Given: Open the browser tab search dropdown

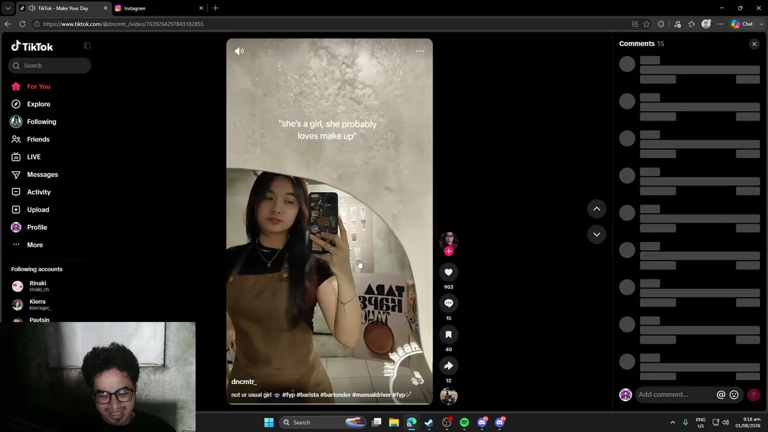Looking at the screenshot, I should 8,8.
